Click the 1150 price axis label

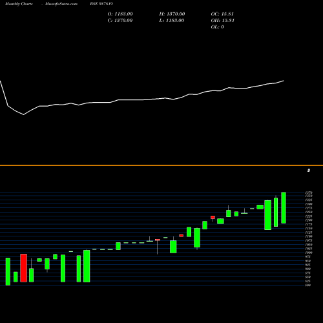click(309, 229)
